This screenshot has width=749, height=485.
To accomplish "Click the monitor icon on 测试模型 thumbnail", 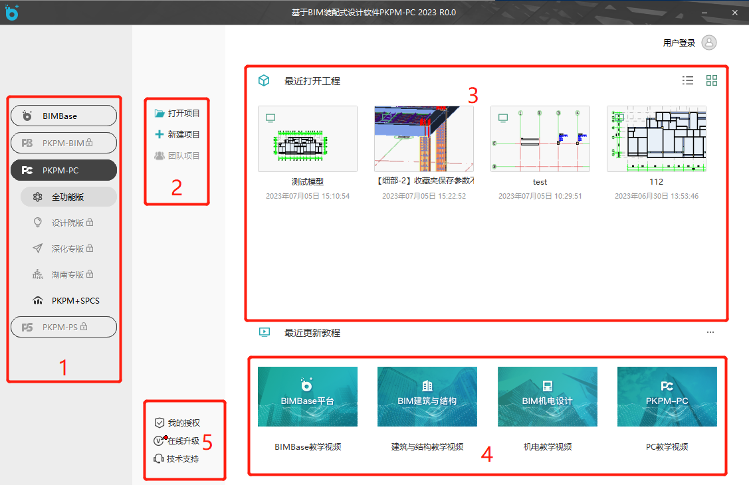I will (270, 118).
